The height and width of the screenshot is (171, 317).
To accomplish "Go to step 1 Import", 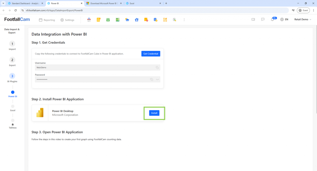I will click(12, 46).
